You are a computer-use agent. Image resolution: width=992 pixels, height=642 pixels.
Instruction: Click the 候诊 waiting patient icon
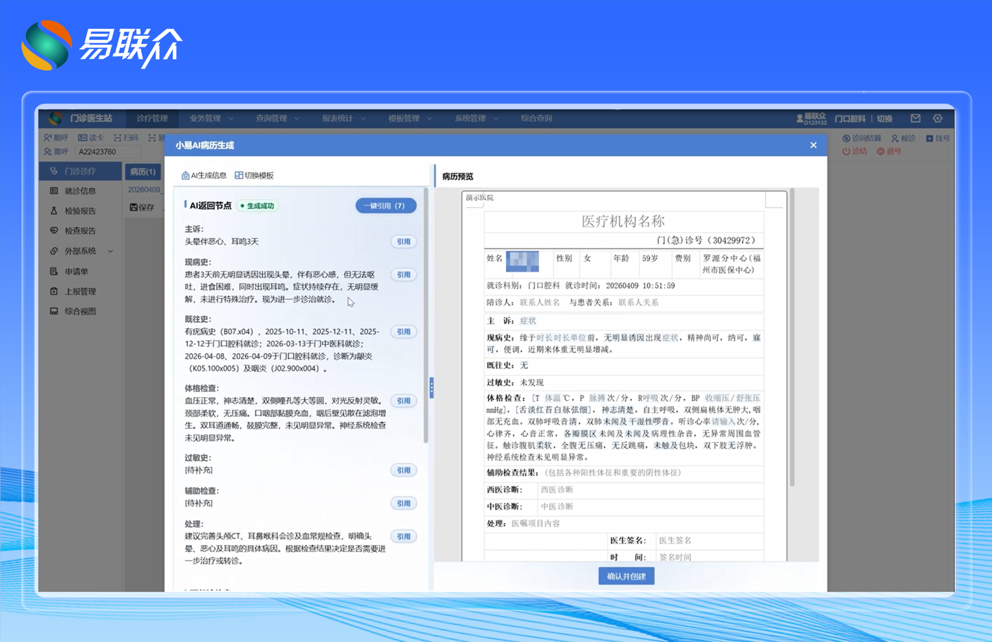895,138
